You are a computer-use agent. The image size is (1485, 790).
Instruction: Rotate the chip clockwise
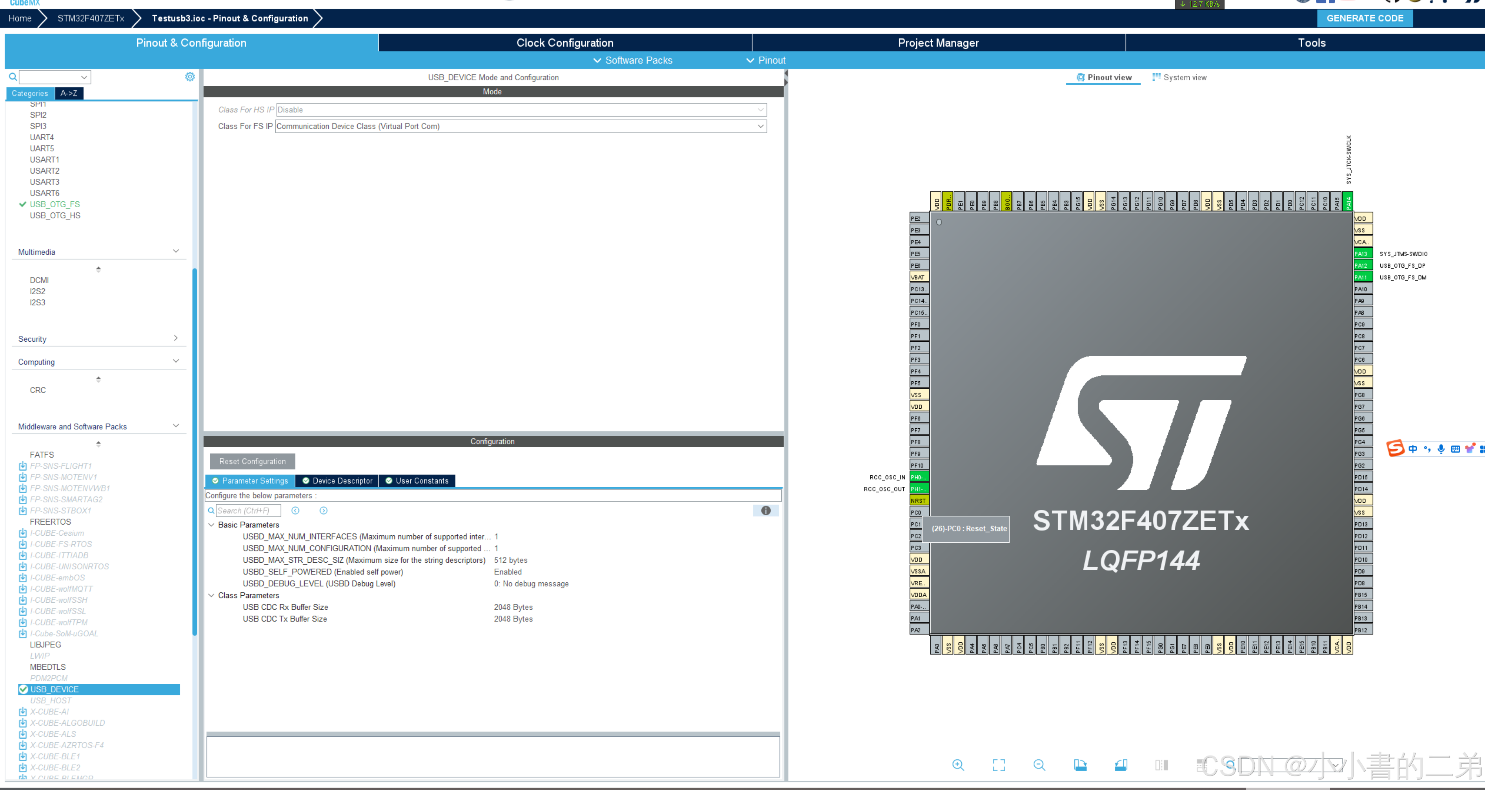coord(1081,765)
